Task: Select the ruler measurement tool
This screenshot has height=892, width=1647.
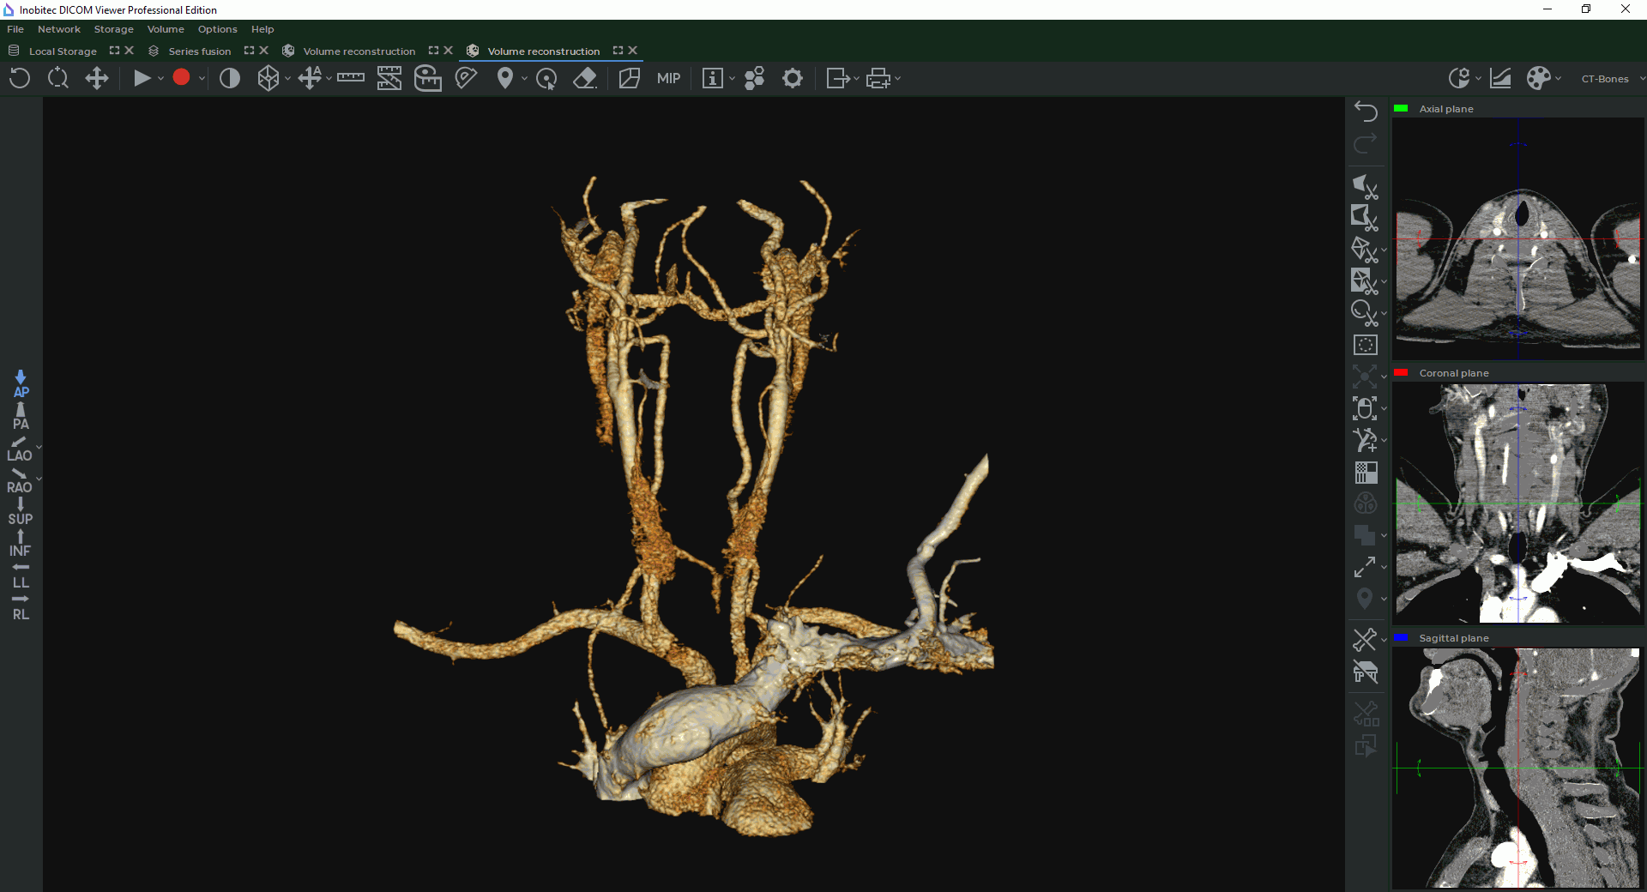Action: click(350, 78)
